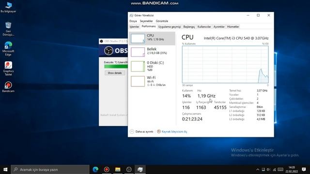Click the Sanallaştırma Etkin value
310x174 pixels.
pos(260,107)
